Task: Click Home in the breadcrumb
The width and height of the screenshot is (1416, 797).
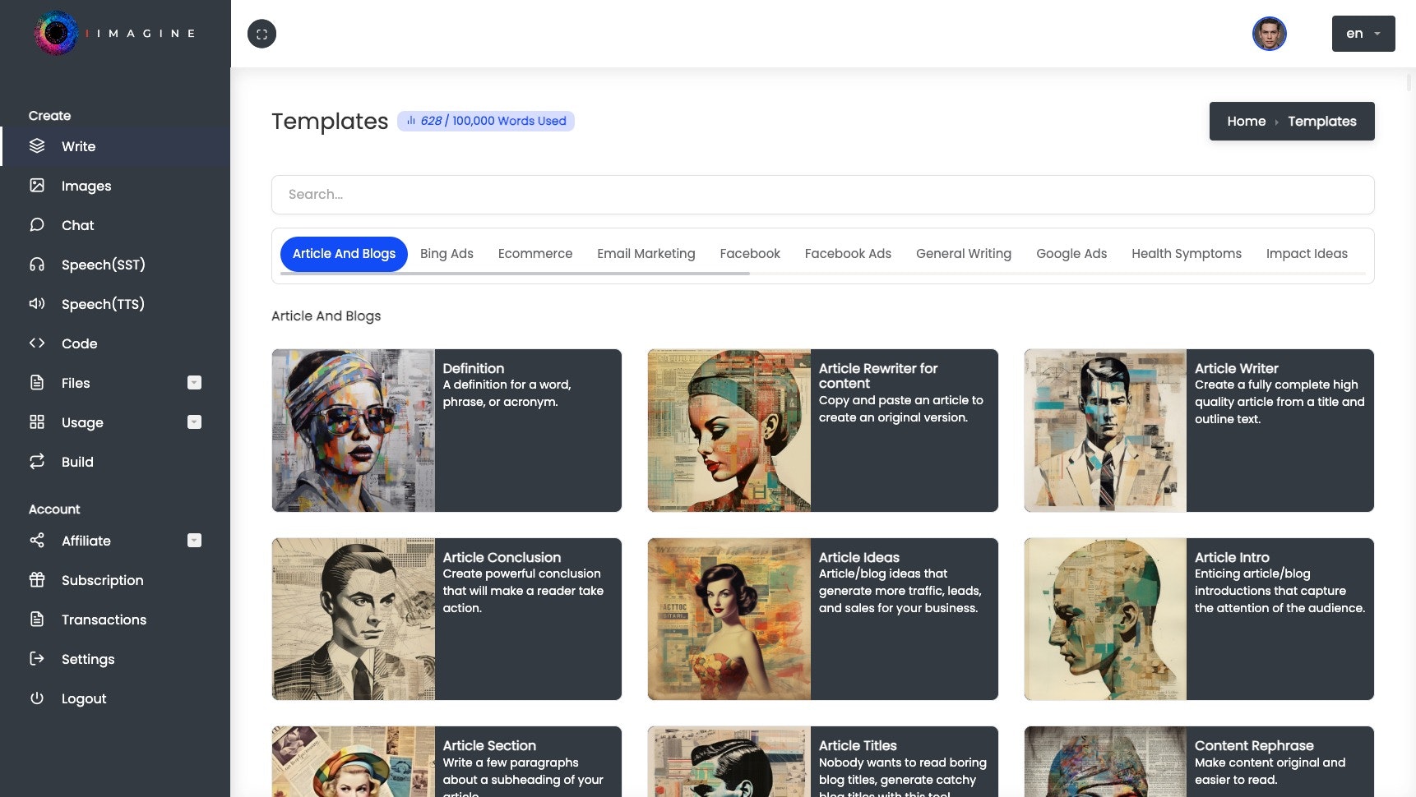Action: click(x=1246, y=122)
